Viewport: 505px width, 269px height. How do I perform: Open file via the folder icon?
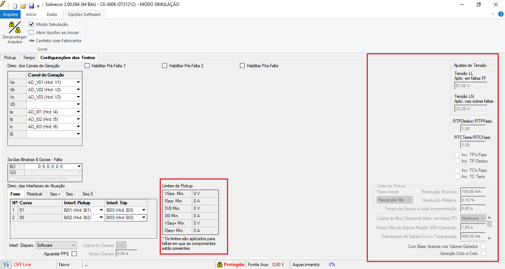point(23,6)
